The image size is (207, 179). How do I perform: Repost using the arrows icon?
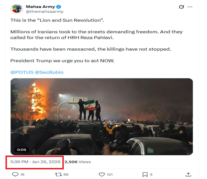58,174
